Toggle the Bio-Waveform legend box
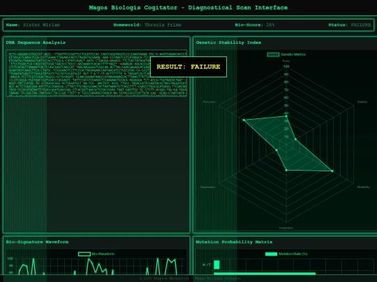Image resolution: width=377 pixels, height=282 pixels. coord(84,254)
